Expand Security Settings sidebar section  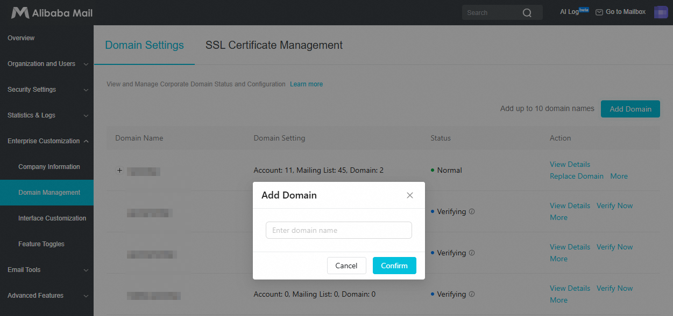[47, 90]
